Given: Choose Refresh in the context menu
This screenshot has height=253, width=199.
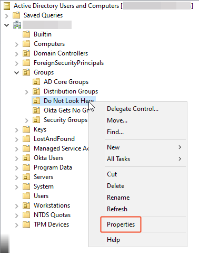Looking at the screenshot, I should pyautogui.click(x=138, y=209).
